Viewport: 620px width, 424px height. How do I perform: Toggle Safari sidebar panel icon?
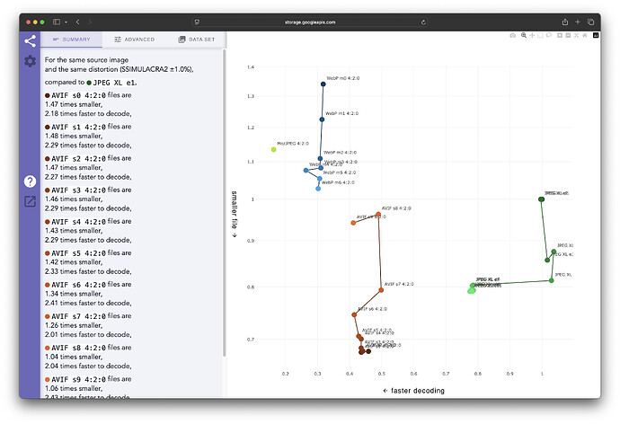57,22
